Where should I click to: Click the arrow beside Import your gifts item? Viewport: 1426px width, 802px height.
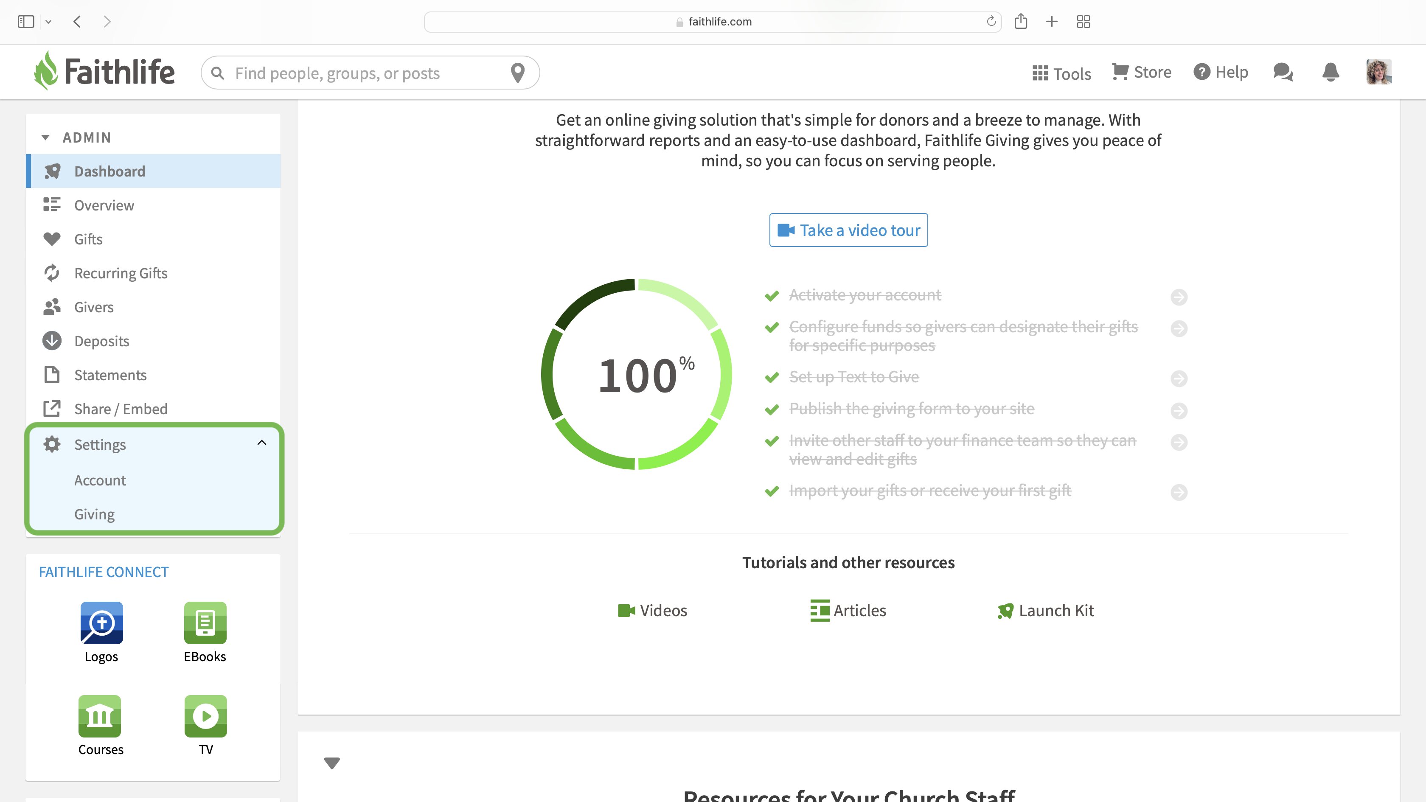coord(1179,492)
